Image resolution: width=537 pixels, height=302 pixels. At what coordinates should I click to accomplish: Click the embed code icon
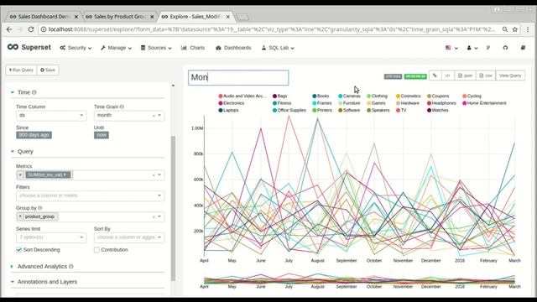pos(447,75)
